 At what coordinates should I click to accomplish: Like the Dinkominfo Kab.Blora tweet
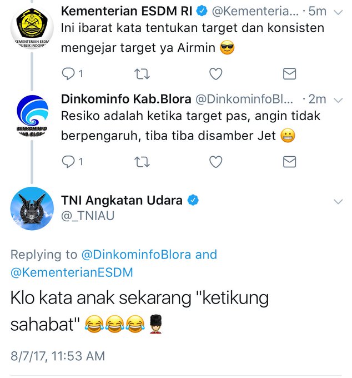(216, 162)
